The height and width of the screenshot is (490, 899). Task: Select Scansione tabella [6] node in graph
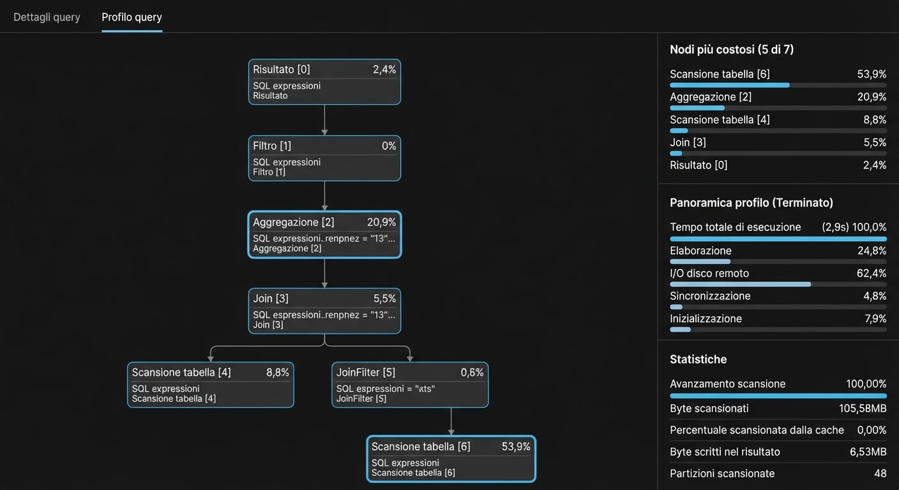[451, 459]
